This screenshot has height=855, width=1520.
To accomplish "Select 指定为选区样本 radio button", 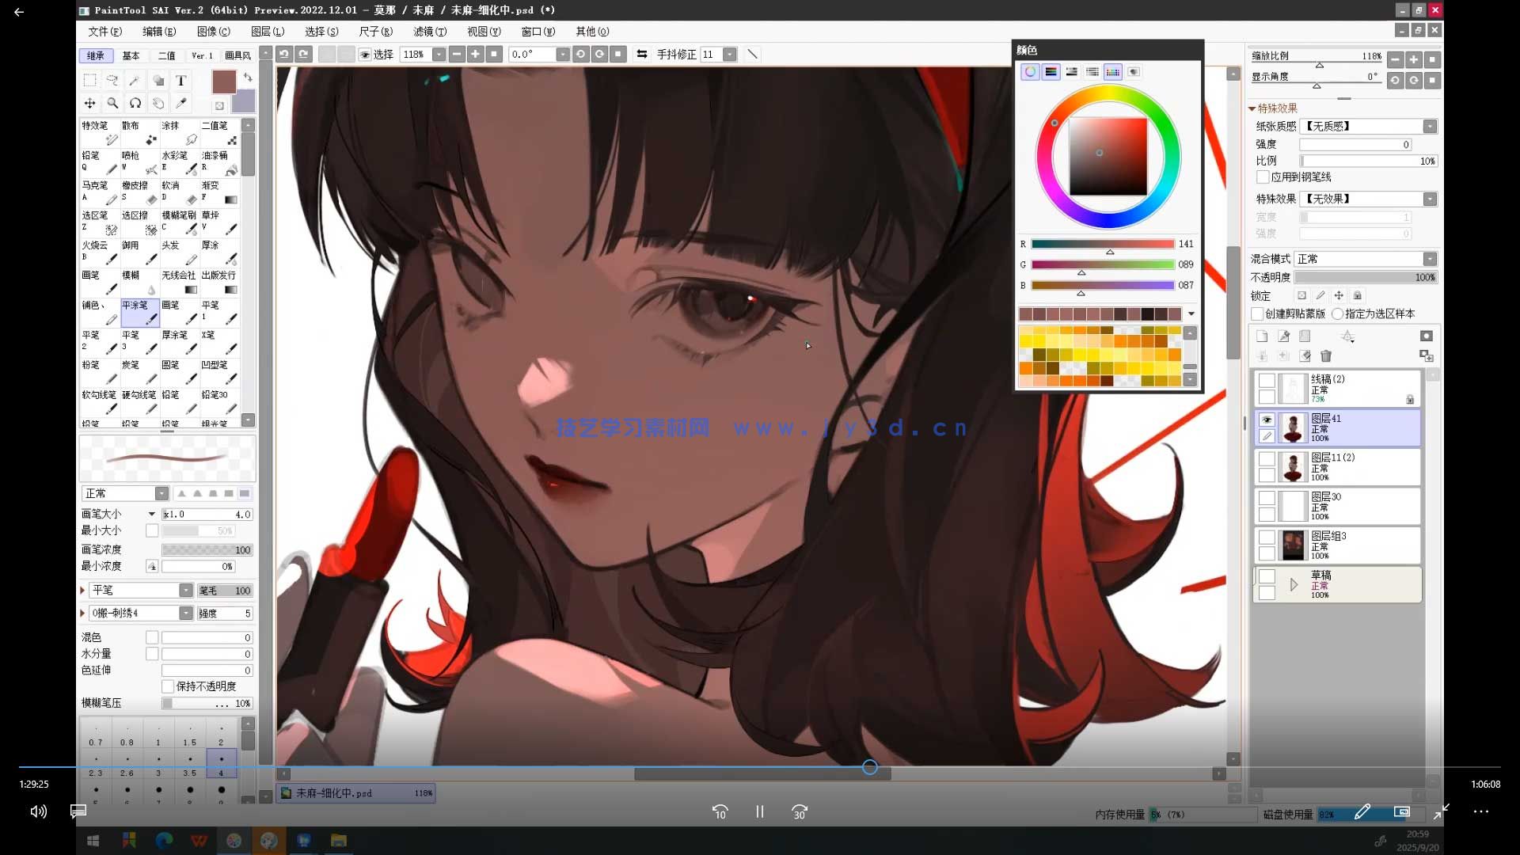I will (x=1338, y=314).
